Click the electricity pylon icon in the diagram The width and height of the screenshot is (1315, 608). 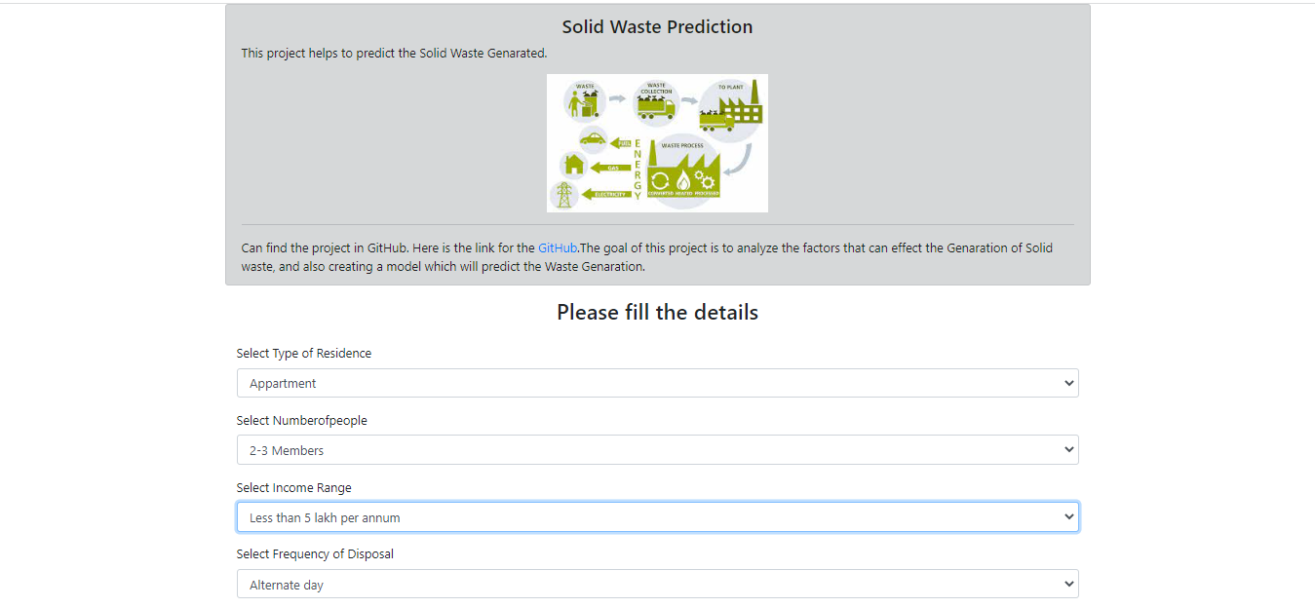(564, 193)
